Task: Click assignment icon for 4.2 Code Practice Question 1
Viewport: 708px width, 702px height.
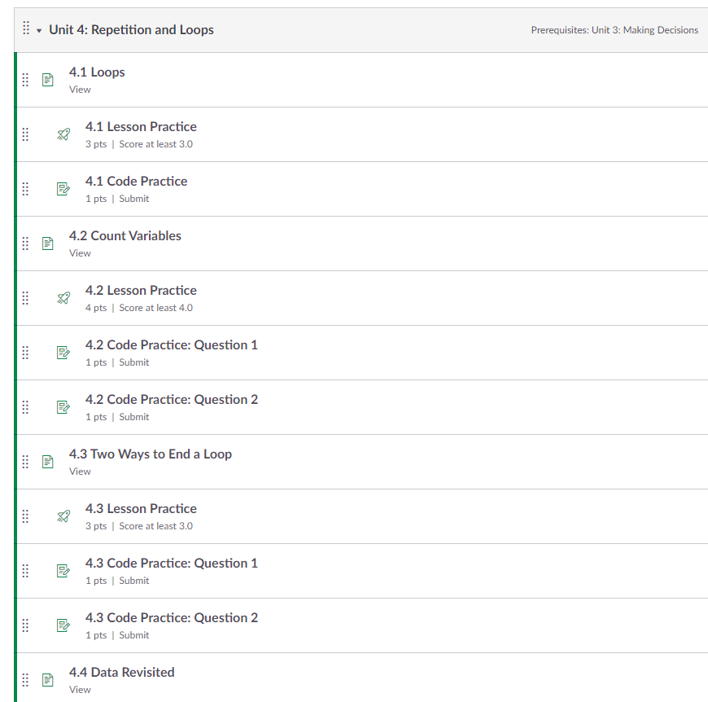Action: click(63, 353)
